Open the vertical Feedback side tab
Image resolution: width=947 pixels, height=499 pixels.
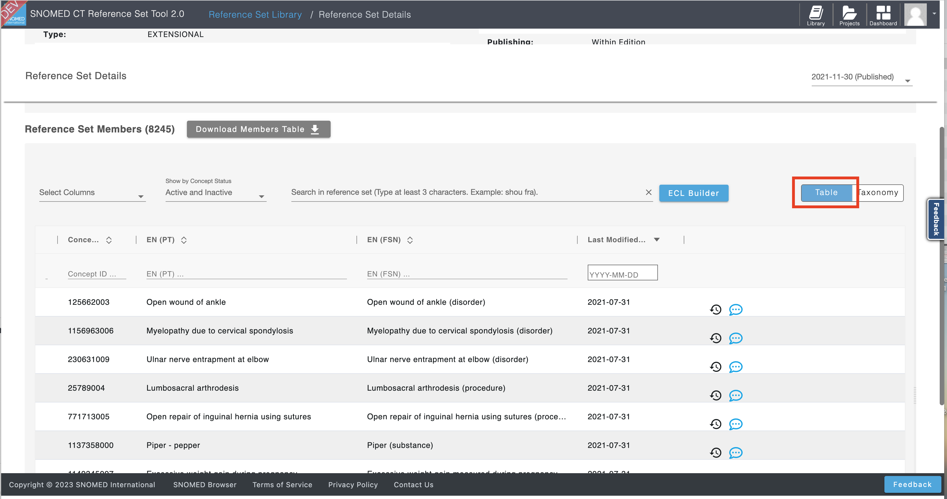click(935, 219)
